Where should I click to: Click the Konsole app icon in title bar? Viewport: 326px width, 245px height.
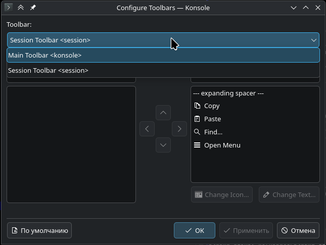point(8,8)
